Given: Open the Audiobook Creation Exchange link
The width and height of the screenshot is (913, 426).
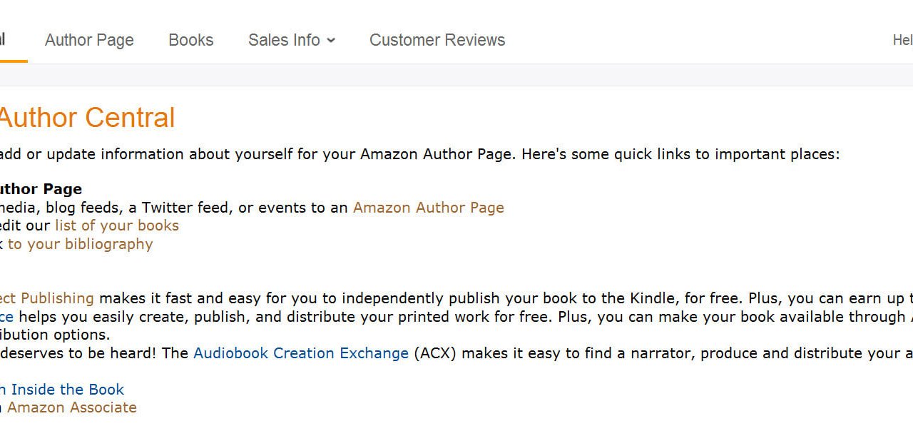Looking at the screenshot, I should tap(300, 353).
